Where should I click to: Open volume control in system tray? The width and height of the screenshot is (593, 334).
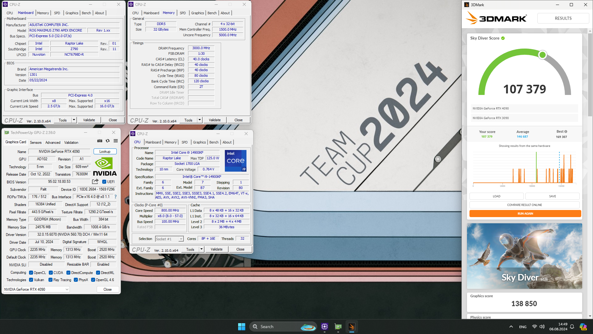[542, 327]
